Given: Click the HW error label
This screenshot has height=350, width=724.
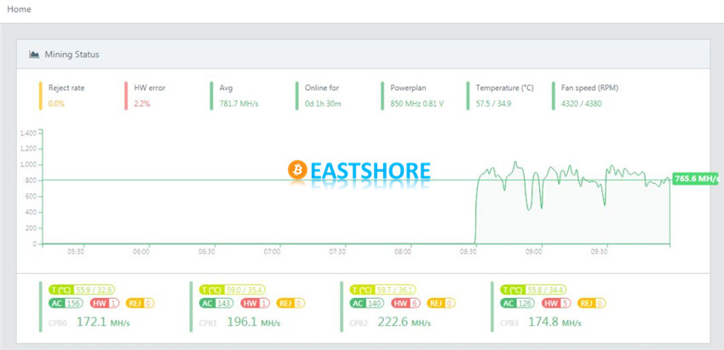Looking at the screenshot, I should click(150, 88).
